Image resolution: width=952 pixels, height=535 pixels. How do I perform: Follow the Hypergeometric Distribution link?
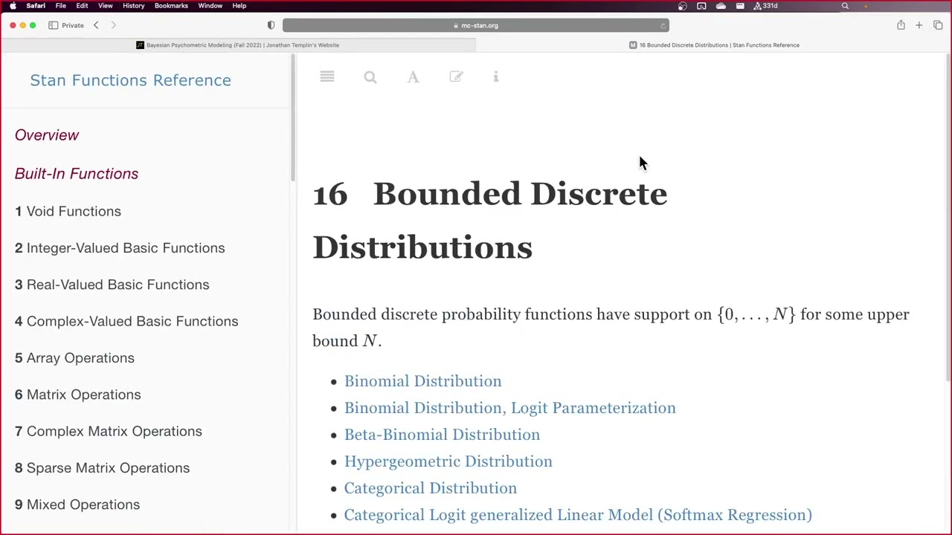point(448,461)
